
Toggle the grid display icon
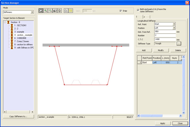(x=71, y=10)
